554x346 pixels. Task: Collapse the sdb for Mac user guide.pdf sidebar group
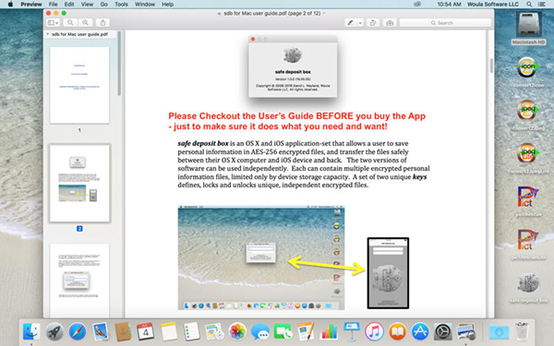[x=48, y=34]
